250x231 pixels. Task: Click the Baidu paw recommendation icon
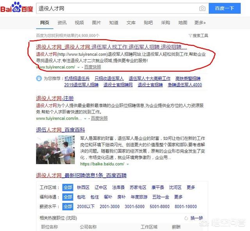39,78
